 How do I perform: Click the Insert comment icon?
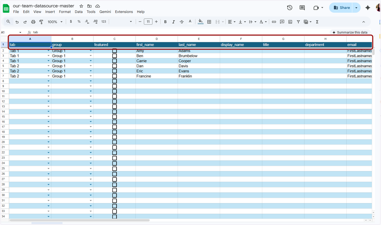(282, 22)
